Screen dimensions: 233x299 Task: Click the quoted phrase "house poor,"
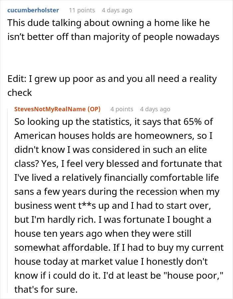[x=192, y=275]
